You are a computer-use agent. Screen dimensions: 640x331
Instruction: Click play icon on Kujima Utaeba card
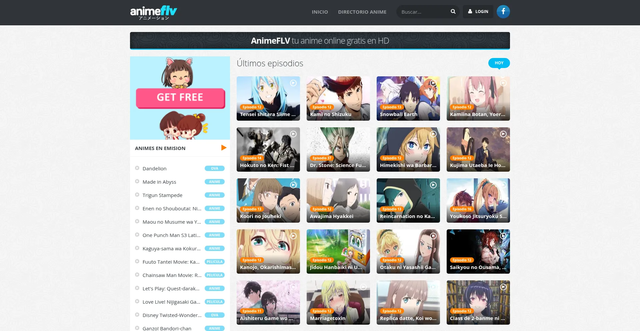click(x=503, y=134)
